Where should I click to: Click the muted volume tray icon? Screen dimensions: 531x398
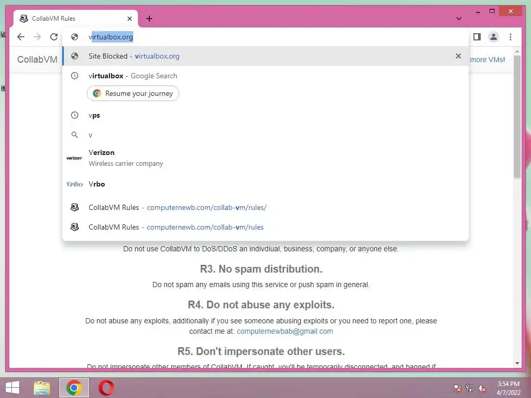click(x=482, y=388)
